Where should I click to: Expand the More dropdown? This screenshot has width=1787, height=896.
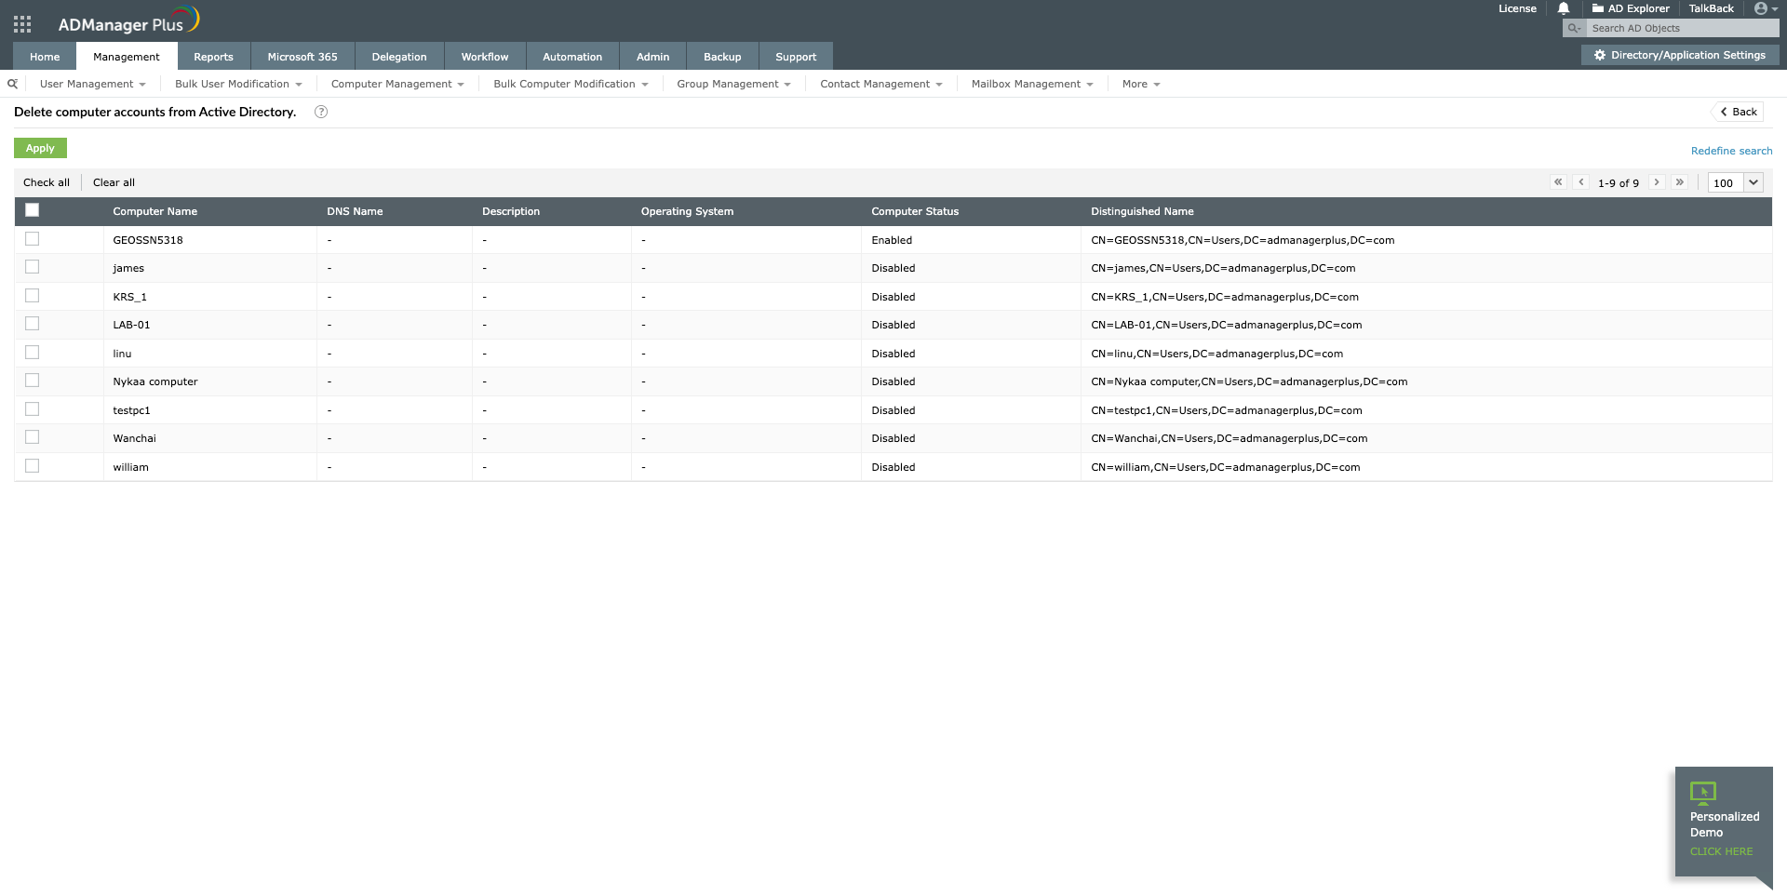coord(1141,84)
